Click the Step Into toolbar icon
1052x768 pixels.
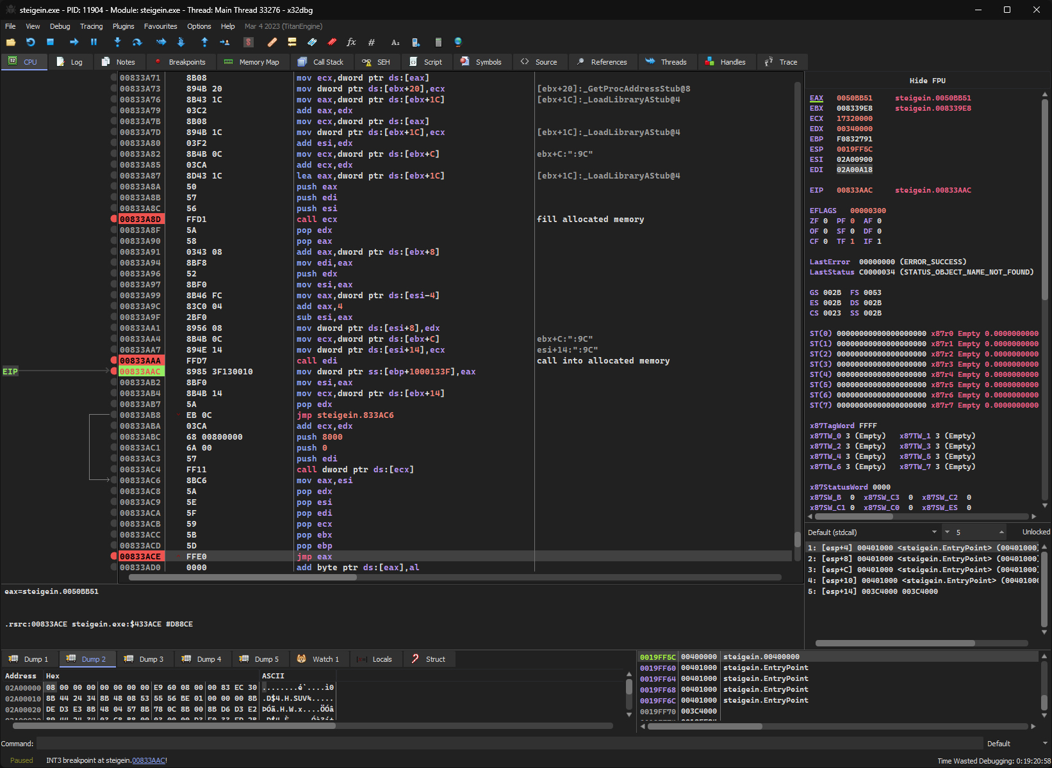pos(117,42)
